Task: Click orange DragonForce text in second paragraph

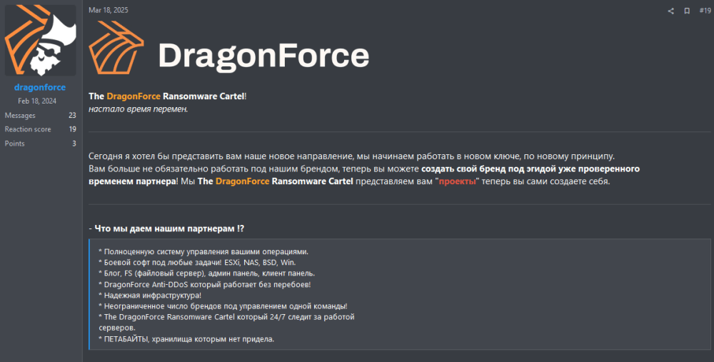Action: click(242, 181)
